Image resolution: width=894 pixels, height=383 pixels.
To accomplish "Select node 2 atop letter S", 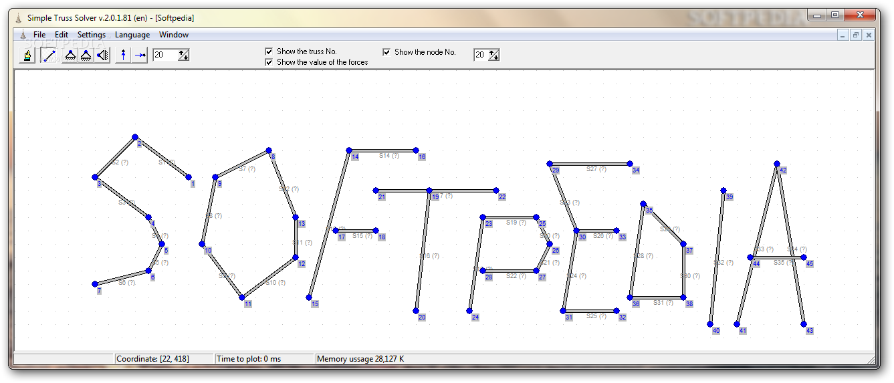I will (x=134, y=137).
